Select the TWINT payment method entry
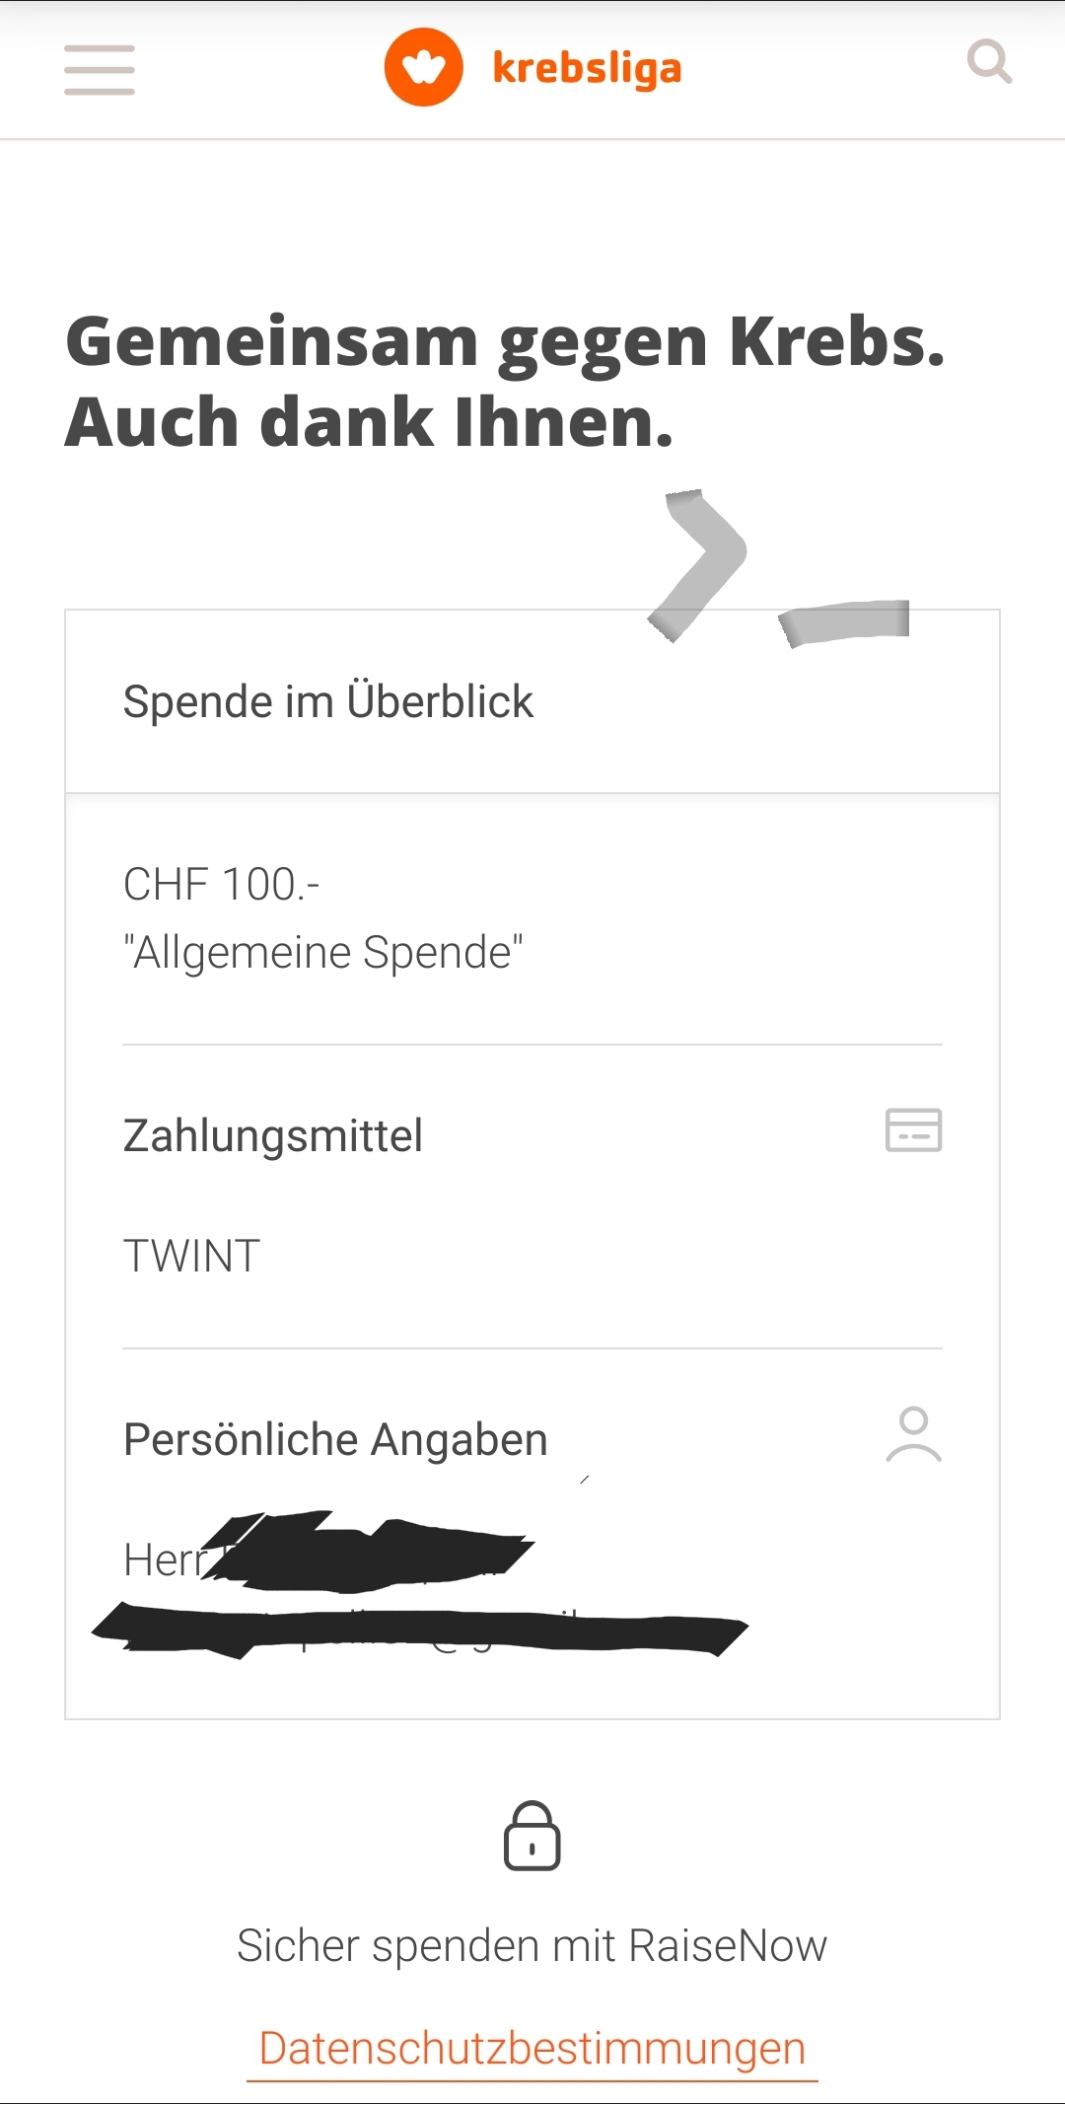Screen dimensions: 1065x2104 [192, 1257]
